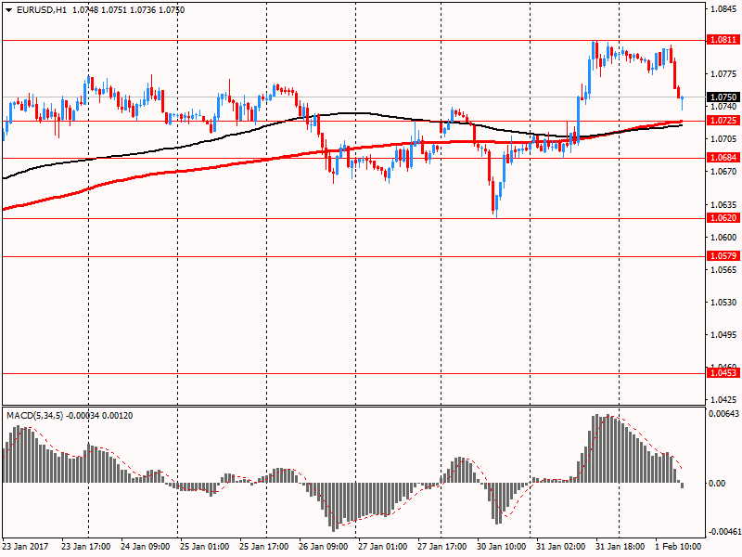The image size is (742, 557).
Task: Click the 0.00 MACD zero level label
Action: pos(717,483)
